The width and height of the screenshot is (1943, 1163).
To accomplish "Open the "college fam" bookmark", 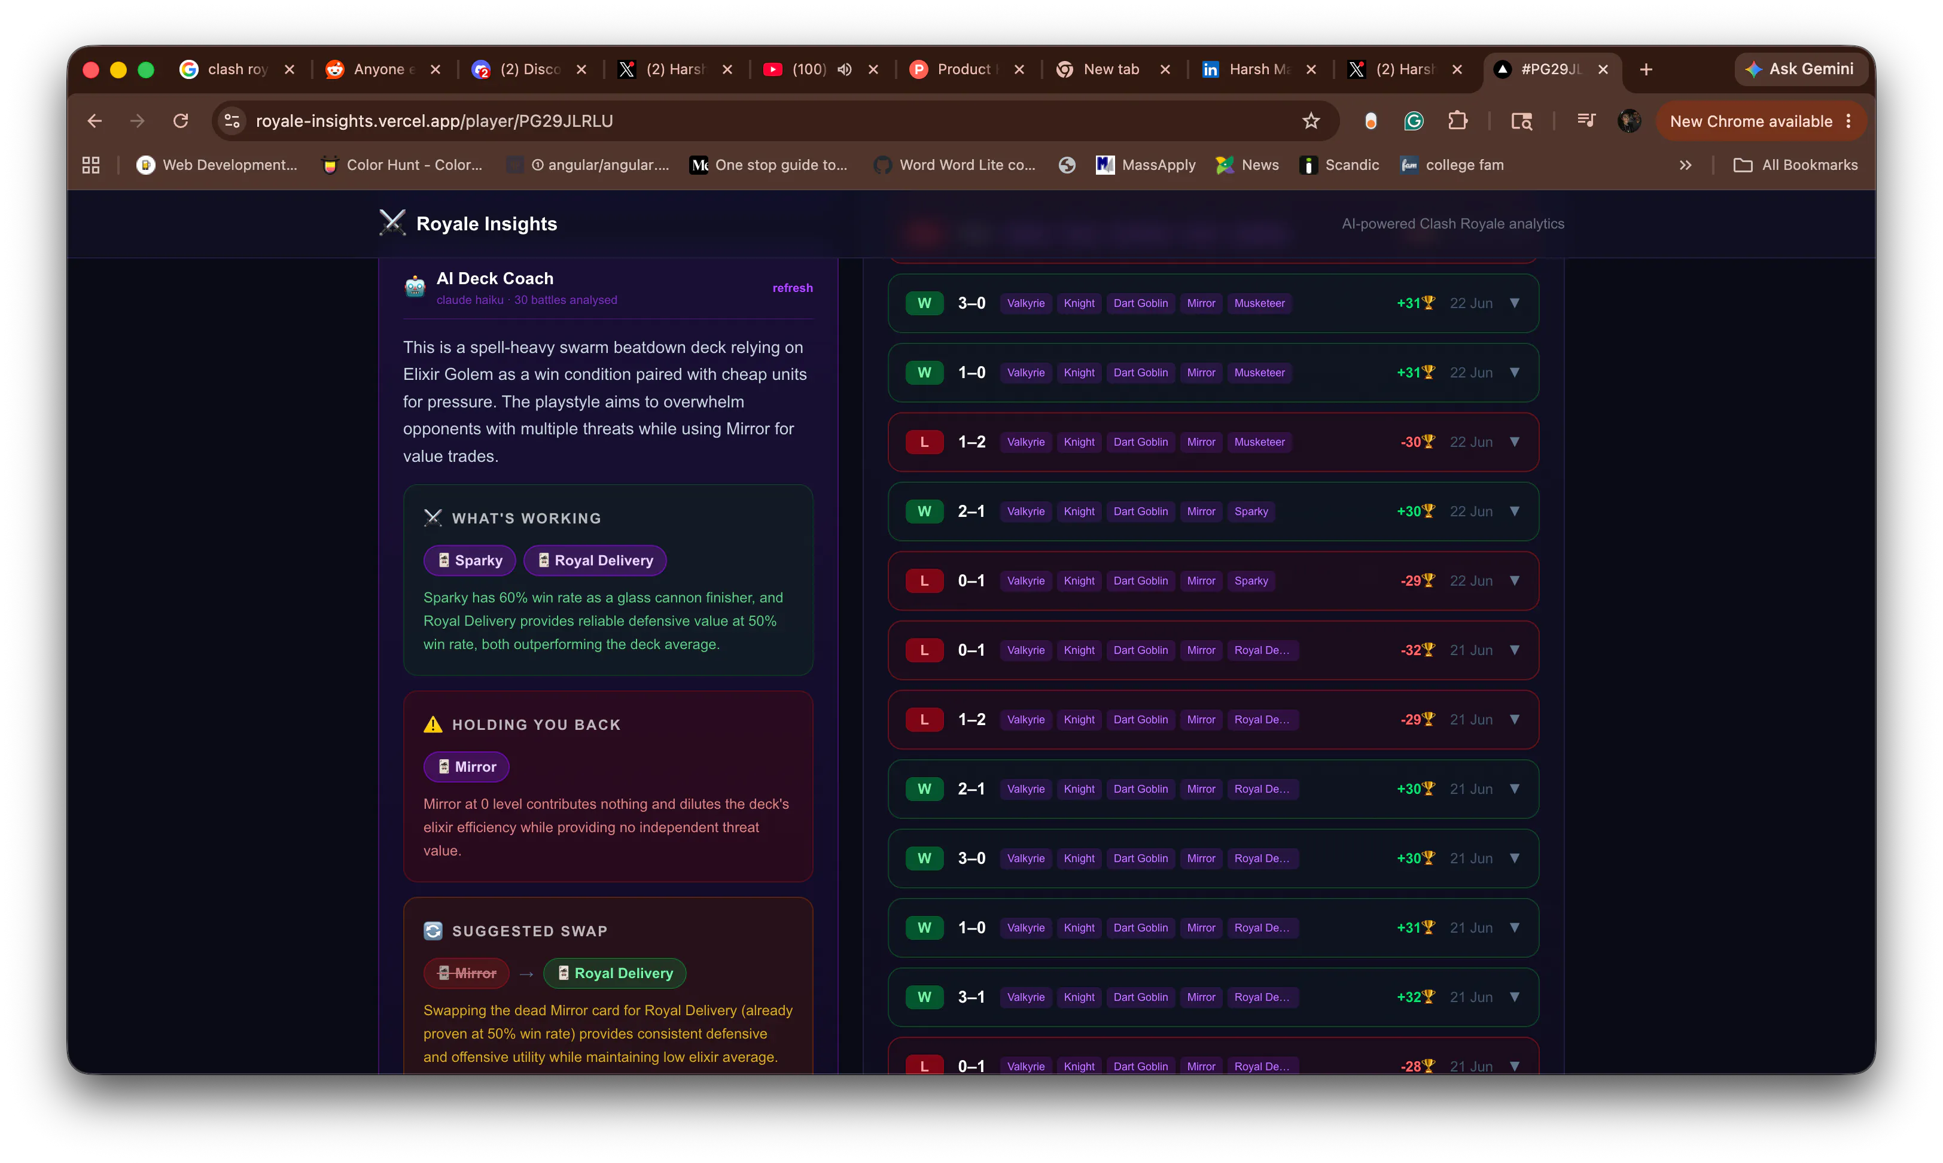I will pos(1452,165).
